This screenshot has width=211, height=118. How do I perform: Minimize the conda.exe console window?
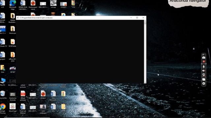pos(131,18)
